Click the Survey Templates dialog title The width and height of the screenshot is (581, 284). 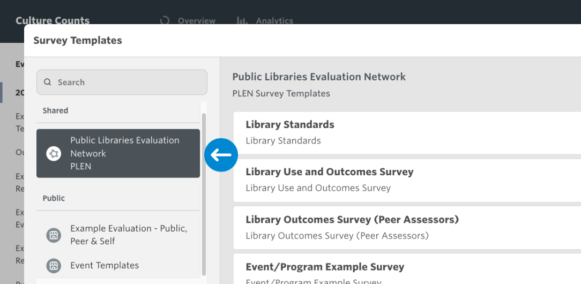click(x=78, y=40)
